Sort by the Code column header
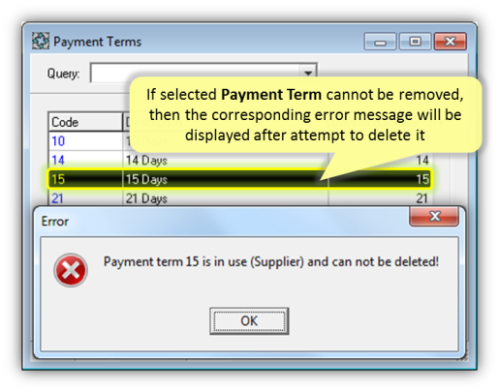Image resolution: width=499 pixels, height=392 pixels. click(x=85, y=122)
